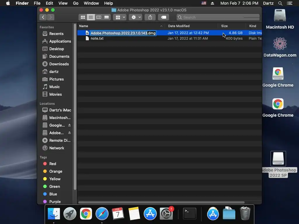Click the US flag input source icon
This screenshot has height=224, width=299.
pyautogui.click(x=204, y=3)
